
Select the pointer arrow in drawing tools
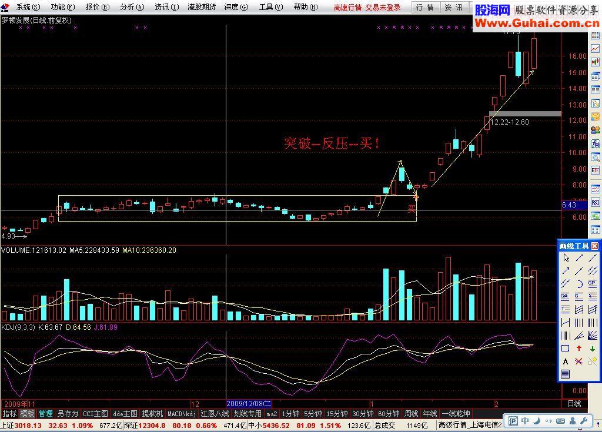566,257
